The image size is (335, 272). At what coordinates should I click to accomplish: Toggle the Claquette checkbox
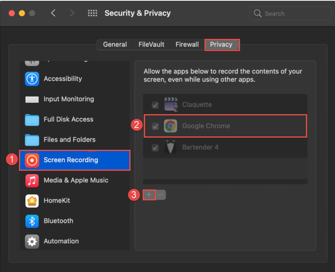(155, 105)
